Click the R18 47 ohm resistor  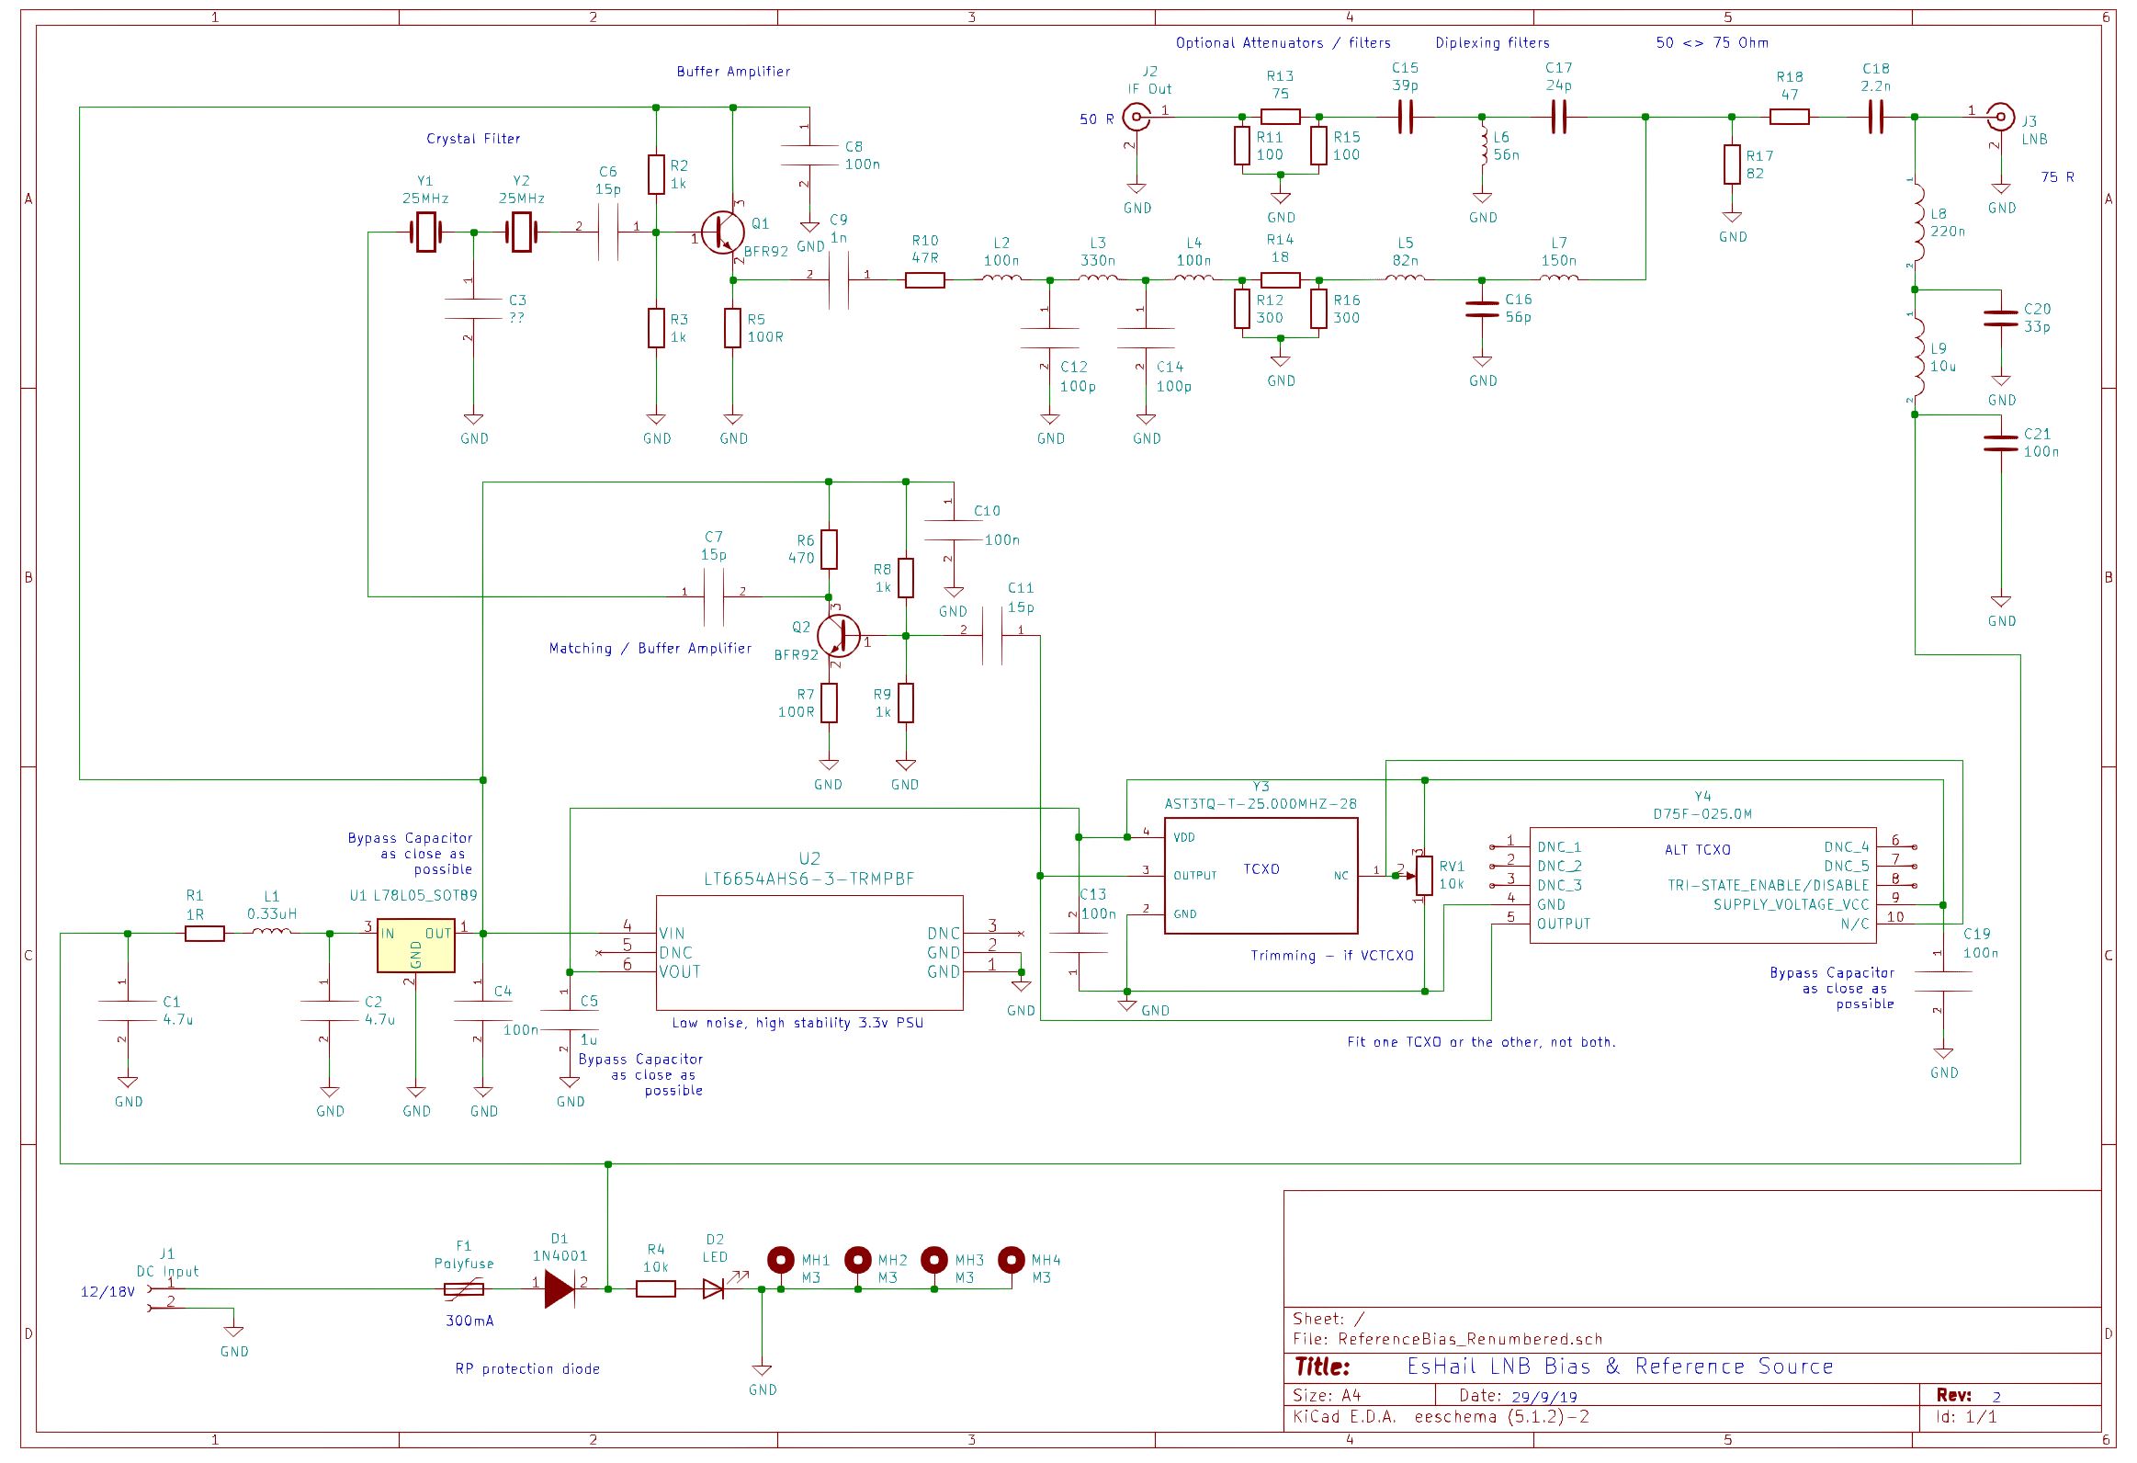tap(1790, 117)
